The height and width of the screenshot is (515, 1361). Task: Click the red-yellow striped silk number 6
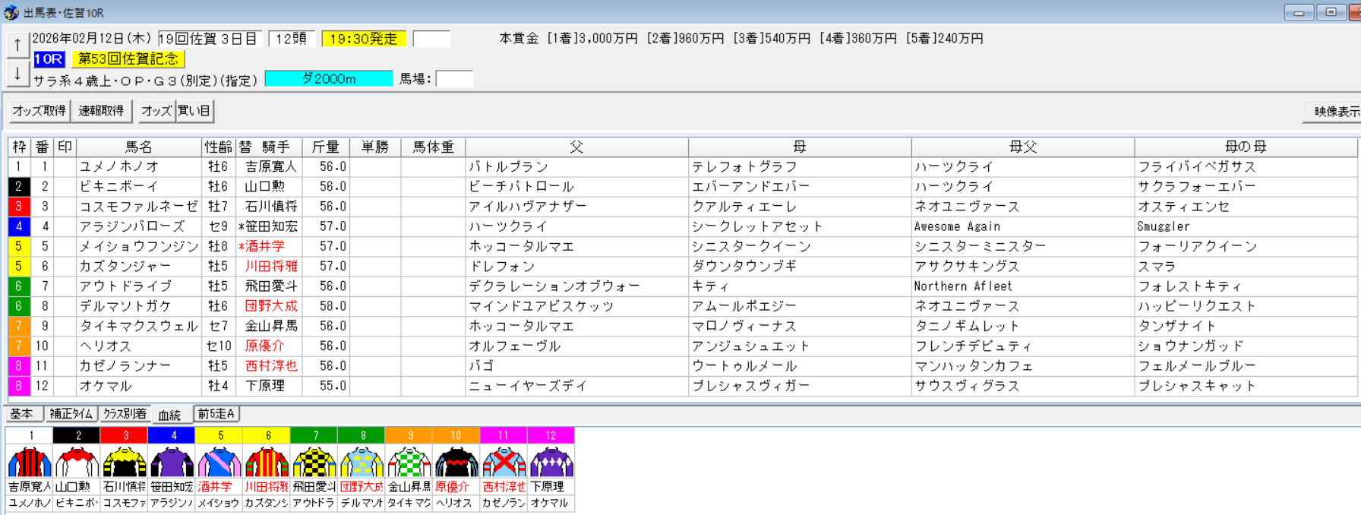[267, 462]
